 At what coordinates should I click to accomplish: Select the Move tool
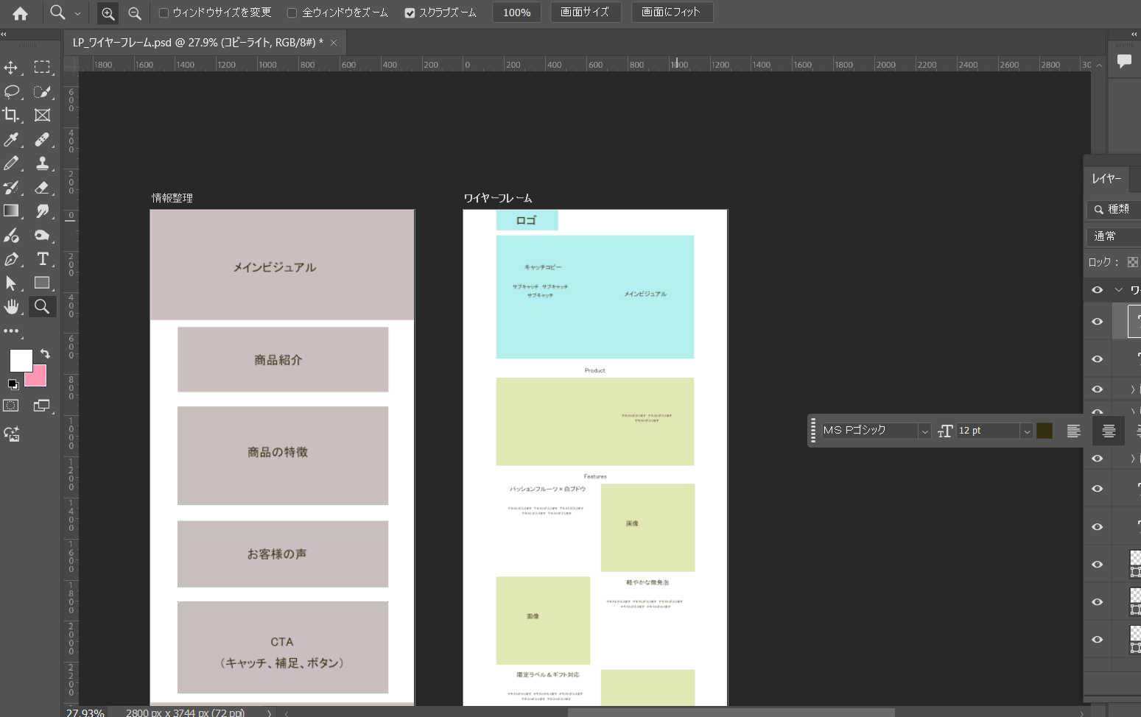click(x=11, y=68)
